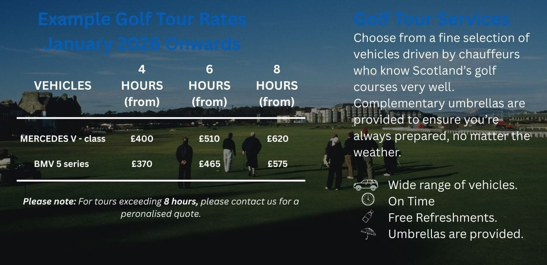Click the car icon beside vehicle range

coord(366,185)
